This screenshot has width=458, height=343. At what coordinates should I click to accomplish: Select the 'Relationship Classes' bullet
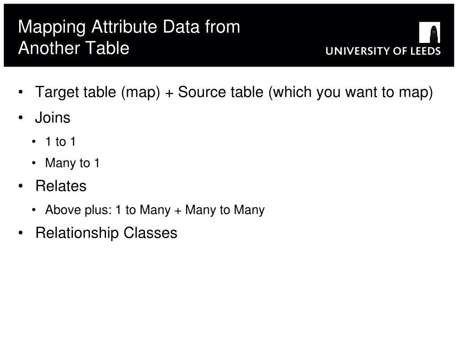[x=106, y=233]
